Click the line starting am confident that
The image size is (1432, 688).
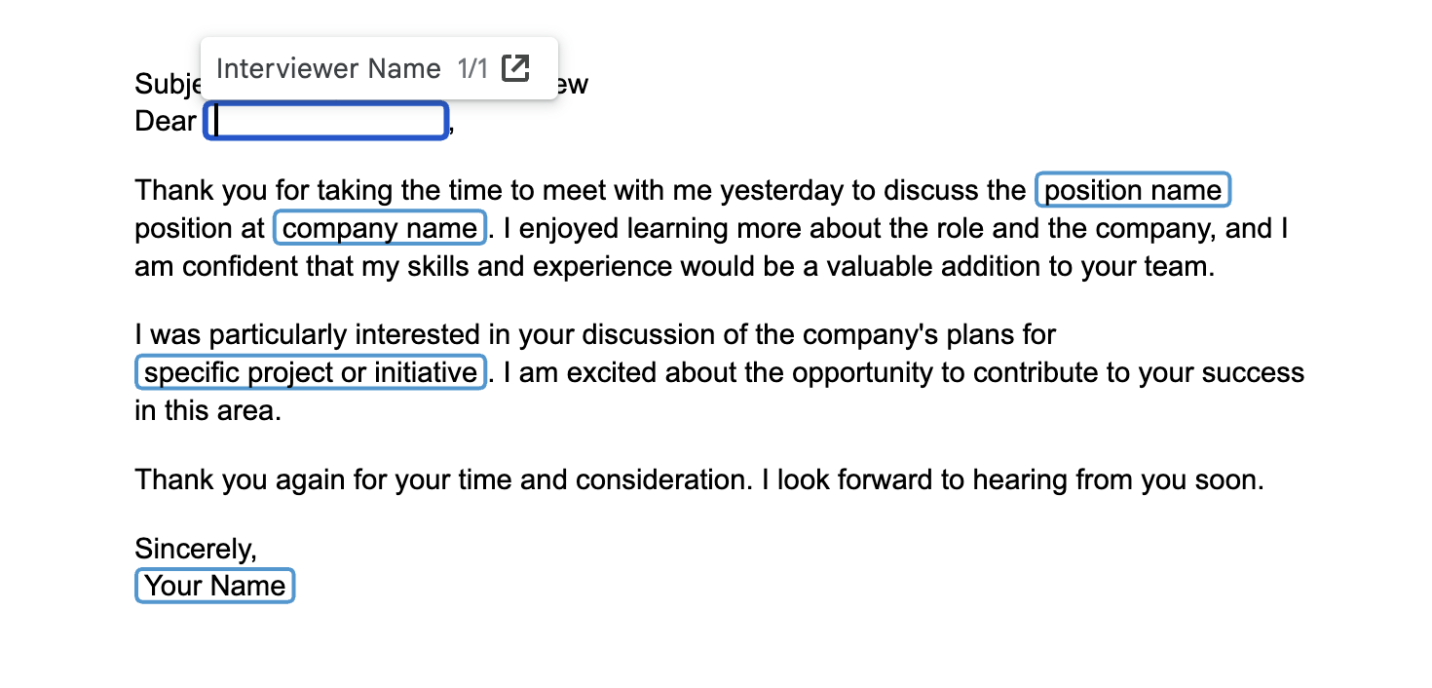click(675, 267)
